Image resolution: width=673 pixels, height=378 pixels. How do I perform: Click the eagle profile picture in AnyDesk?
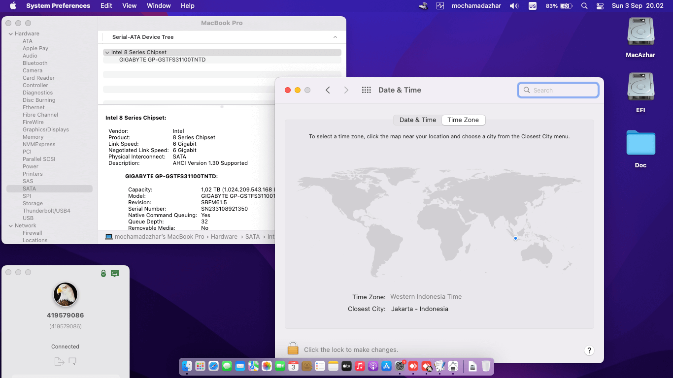pos(66,294)
